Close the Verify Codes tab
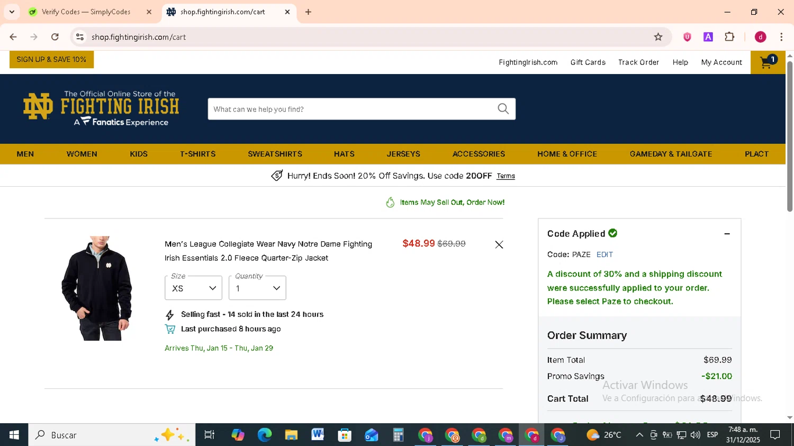The image size is (794, 446). pyautogui.click(x=149, y=12)
